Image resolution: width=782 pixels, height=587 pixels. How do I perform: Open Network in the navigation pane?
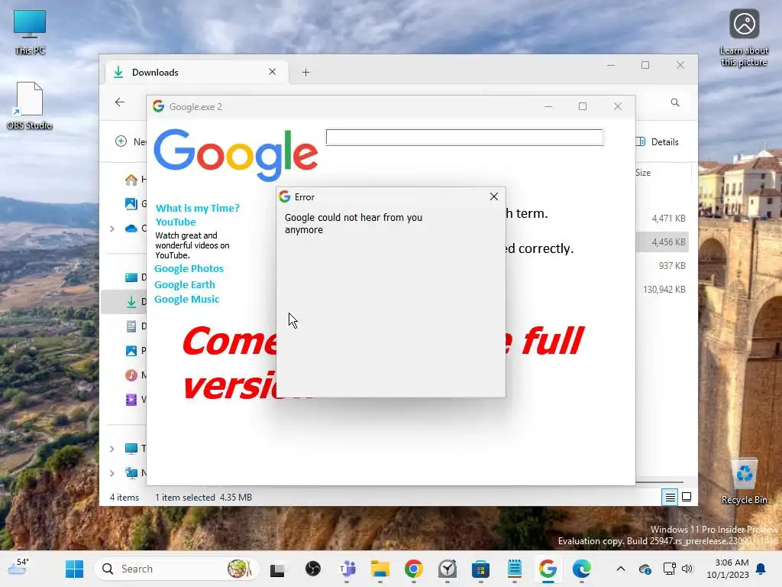tap(135, 472)
